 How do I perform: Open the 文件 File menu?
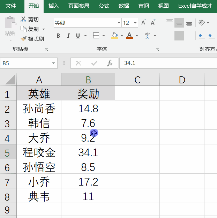click(x=11, y=6)
